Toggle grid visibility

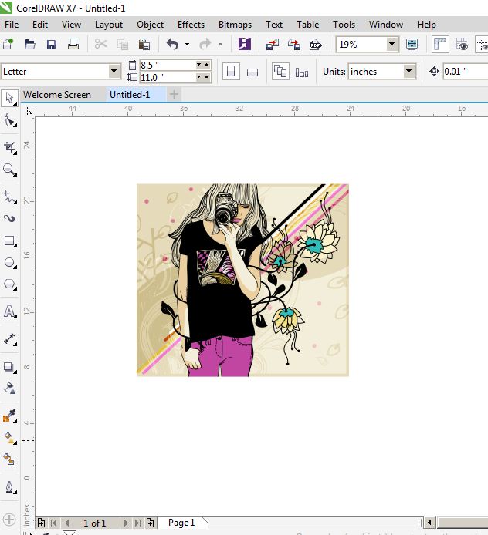pyautogui.click(x=462, y=45)
